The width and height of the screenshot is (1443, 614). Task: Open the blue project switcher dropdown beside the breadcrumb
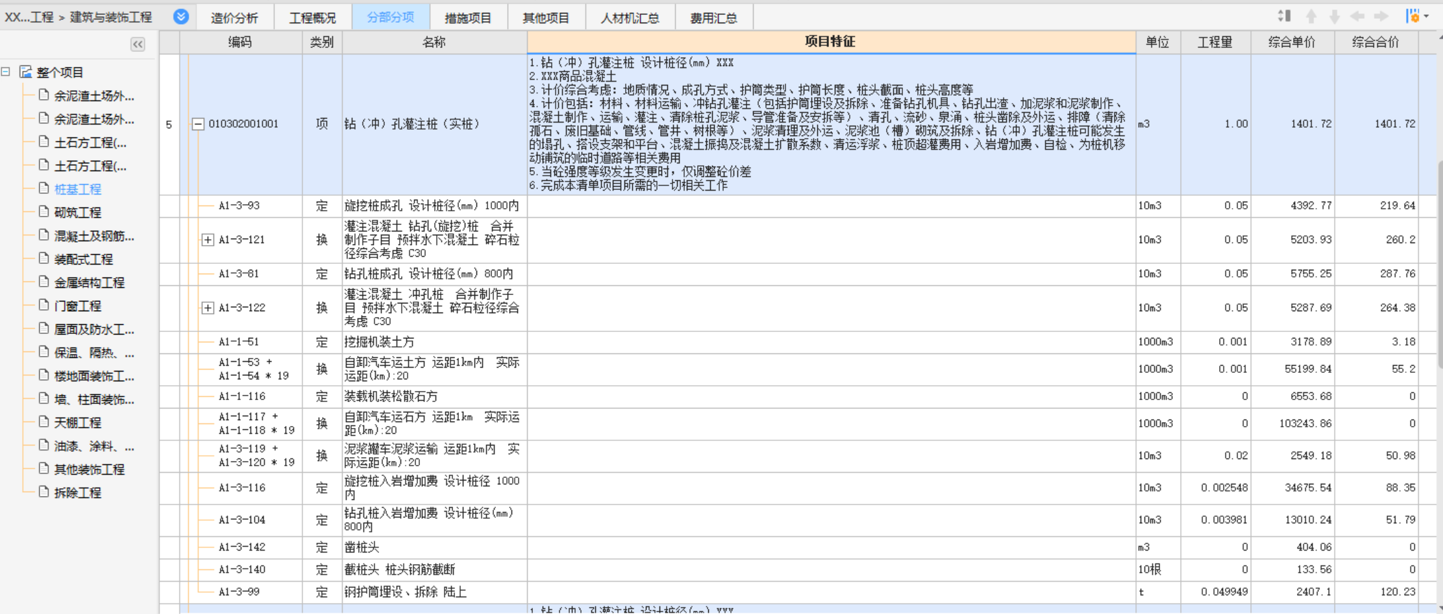point(181,17)
